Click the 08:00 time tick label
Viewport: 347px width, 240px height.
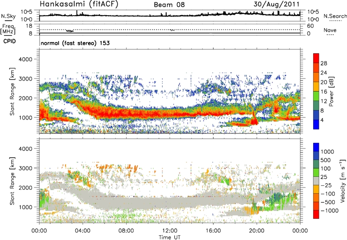(126, 231)
